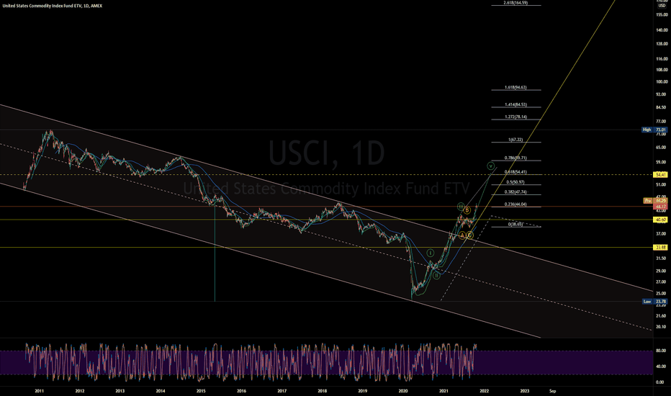Select the 0.786(59.71) Fibonacci level label
The height and width of the screenshot is (396, 671).
[x=515, y=158]
